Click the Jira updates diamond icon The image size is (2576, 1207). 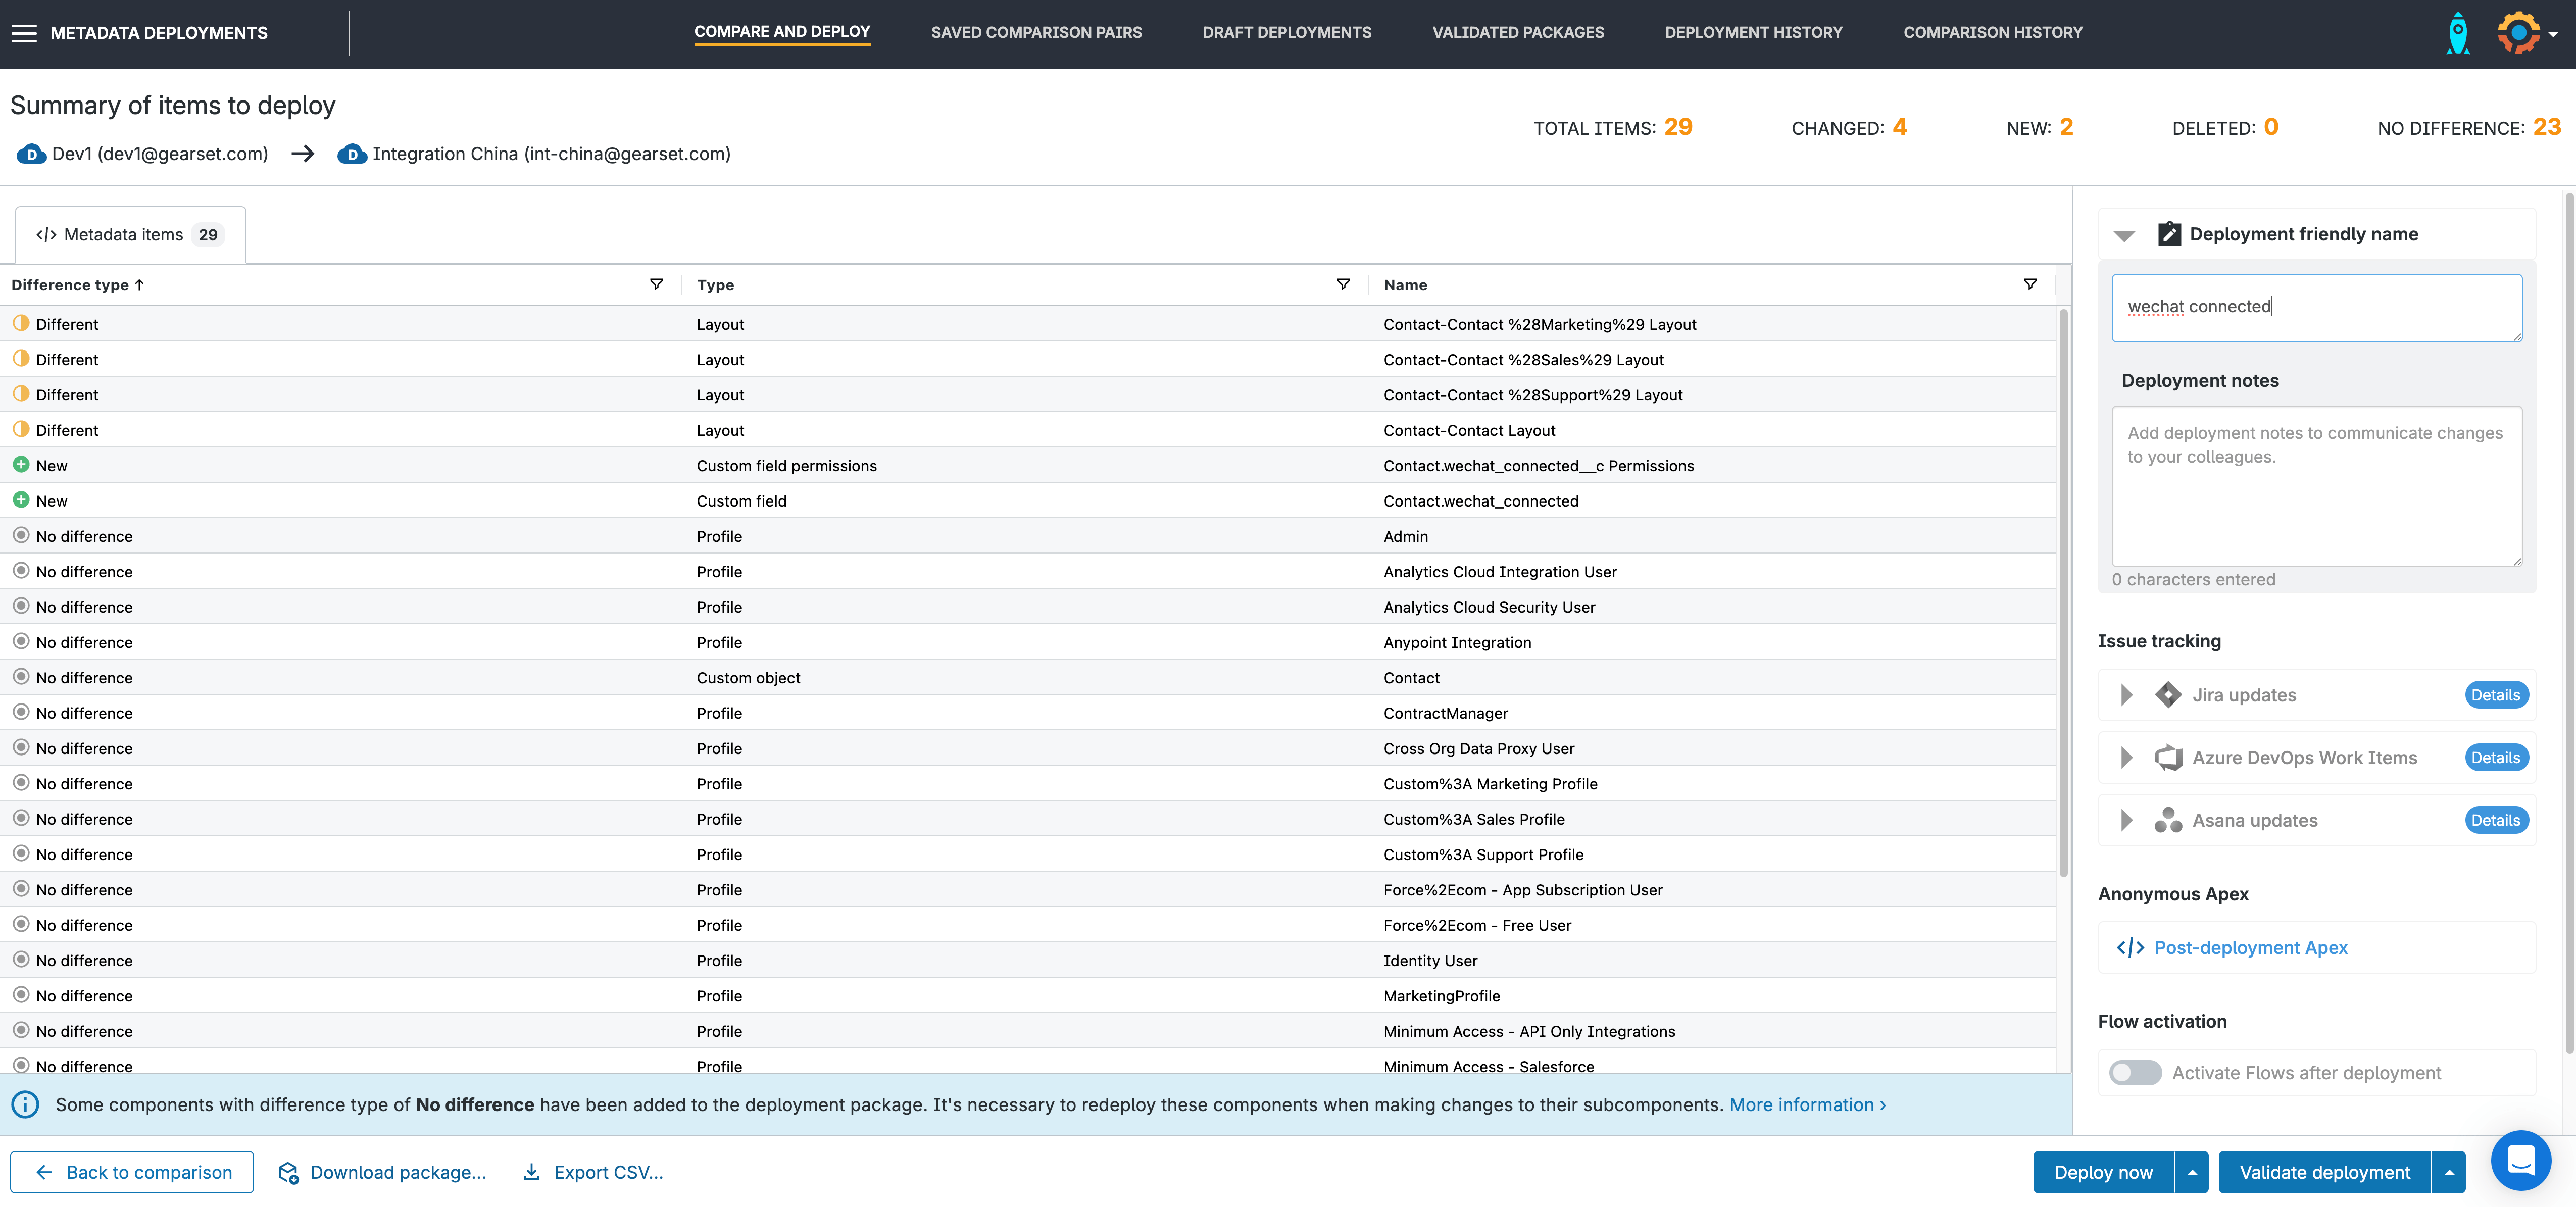pyautogui.click(x=2168, y=695)
